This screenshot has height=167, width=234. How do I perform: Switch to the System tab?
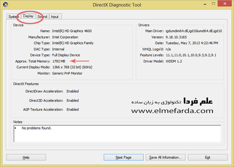(13, 17)
